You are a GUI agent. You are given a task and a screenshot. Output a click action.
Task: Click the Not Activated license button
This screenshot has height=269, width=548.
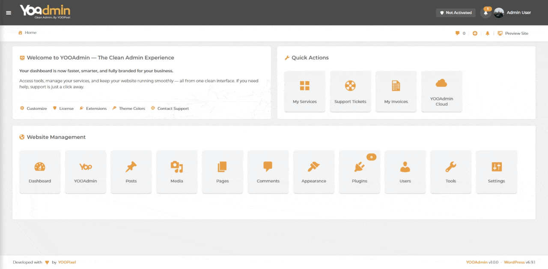[x=456, y=13]
